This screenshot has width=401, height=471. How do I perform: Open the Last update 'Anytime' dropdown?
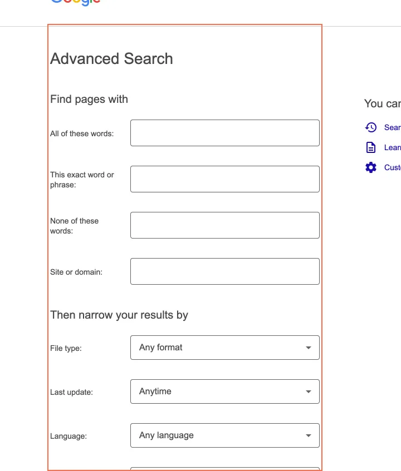(x=224, y=391)
